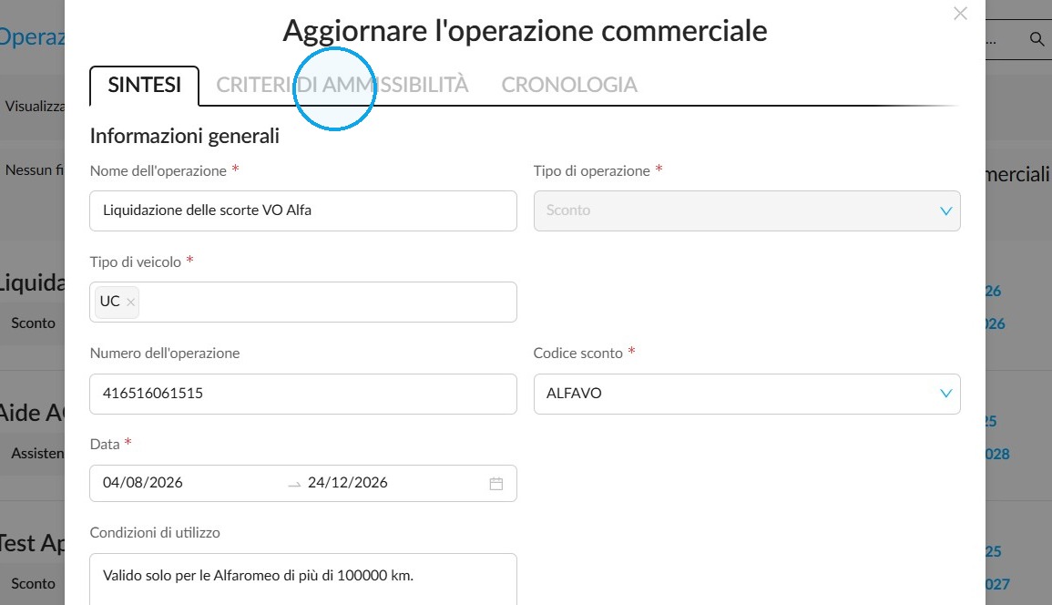Switch to Criteri di ammissibilità tab
Viewport: 1052px width, 605px height.
point(342,85)
